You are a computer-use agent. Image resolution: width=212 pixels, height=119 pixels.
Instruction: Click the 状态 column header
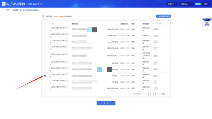pyautogui.click(x=133, y=24)
